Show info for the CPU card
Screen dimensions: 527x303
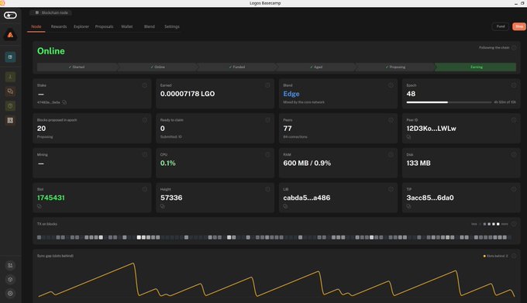[x=267, y=154]
